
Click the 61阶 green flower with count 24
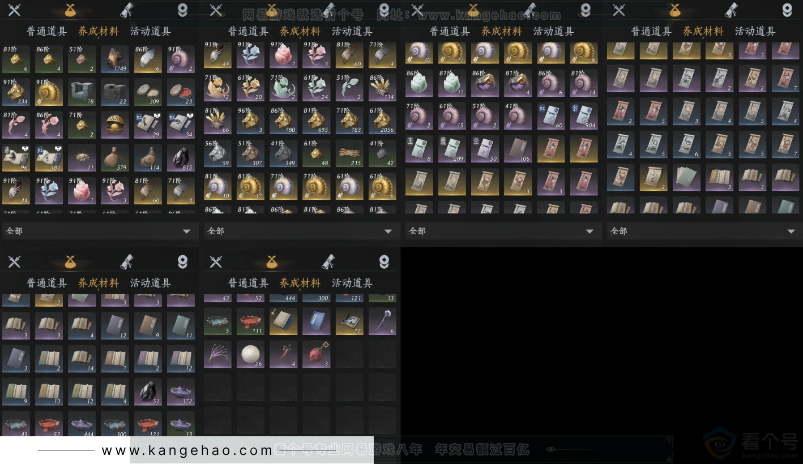click(316, 88)
